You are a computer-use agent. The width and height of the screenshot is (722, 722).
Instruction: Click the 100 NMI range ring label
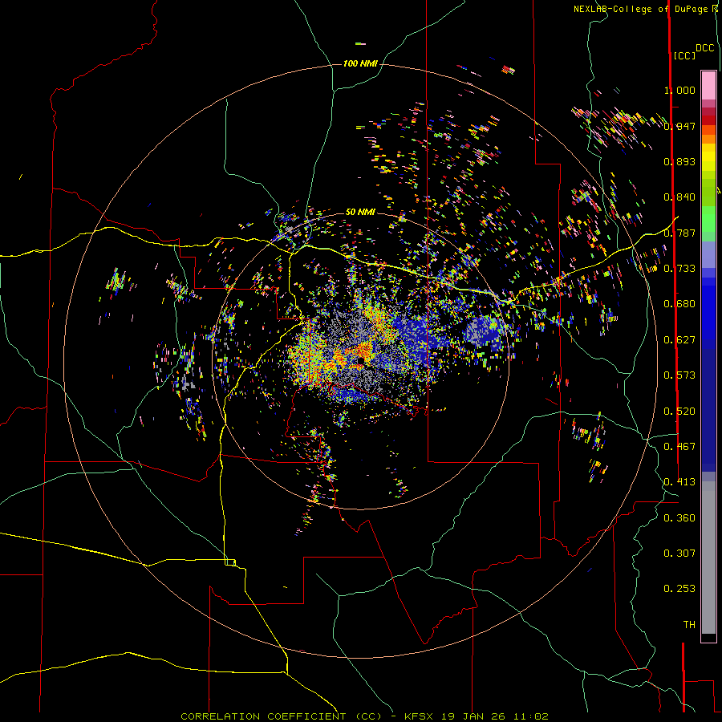[x=360, y=63]
